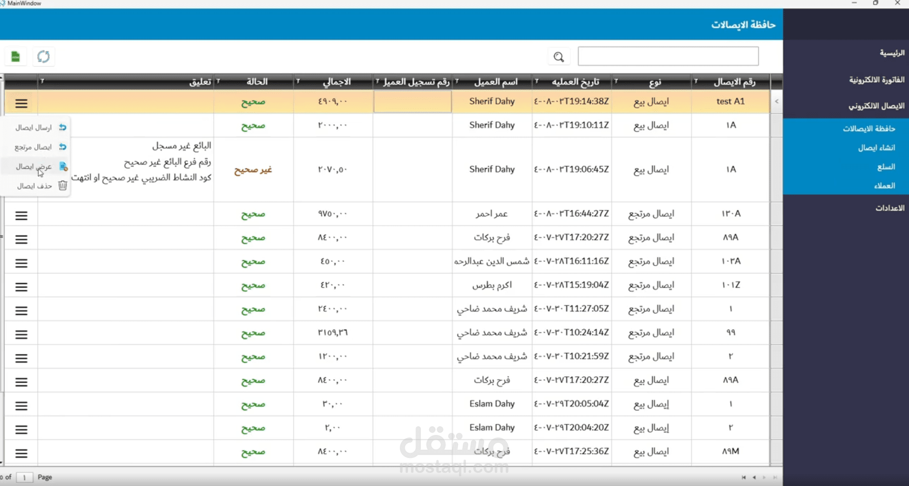
Task: Open the actions menu for receipt ١٣٠A
Action: click(21, 216)
